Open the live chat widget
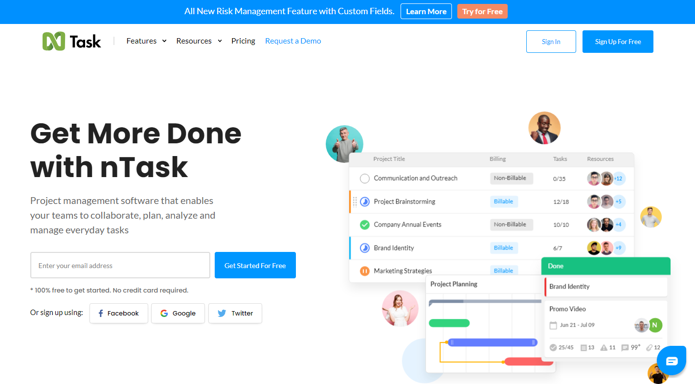 click(x=672, y=361)
